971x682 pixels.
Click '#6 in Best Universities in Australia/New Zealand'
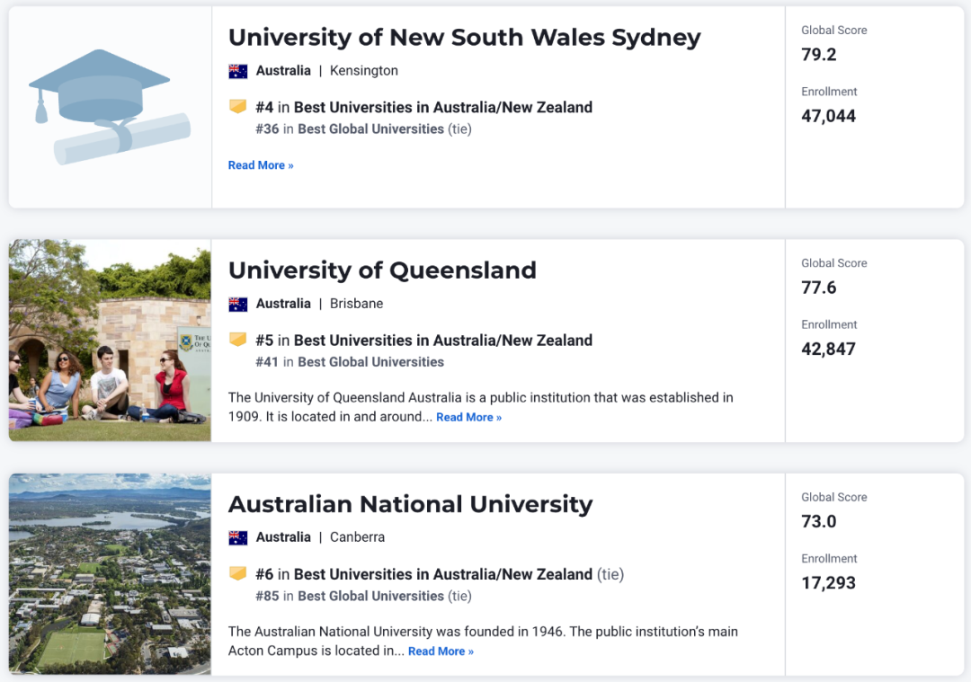tap(424, 574)
